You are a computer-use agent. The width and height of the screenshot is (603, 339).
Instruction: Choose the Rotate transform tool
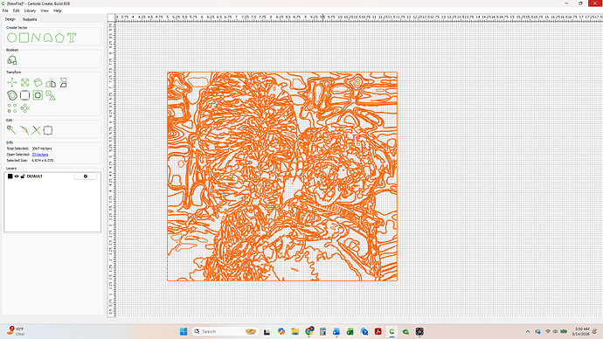tap(38, 82)
